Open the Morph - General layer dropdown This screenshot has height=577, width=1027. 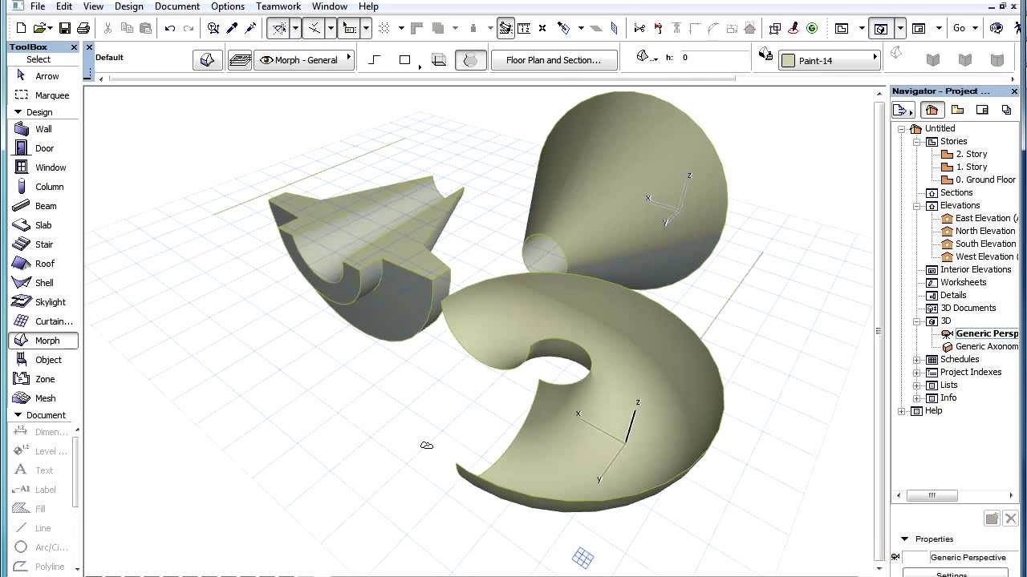(304, 60)
